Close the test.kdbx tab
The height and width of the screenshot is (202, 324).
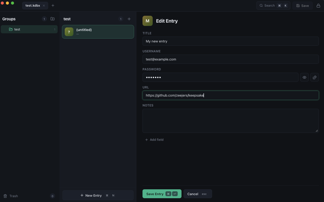point(44,6)
